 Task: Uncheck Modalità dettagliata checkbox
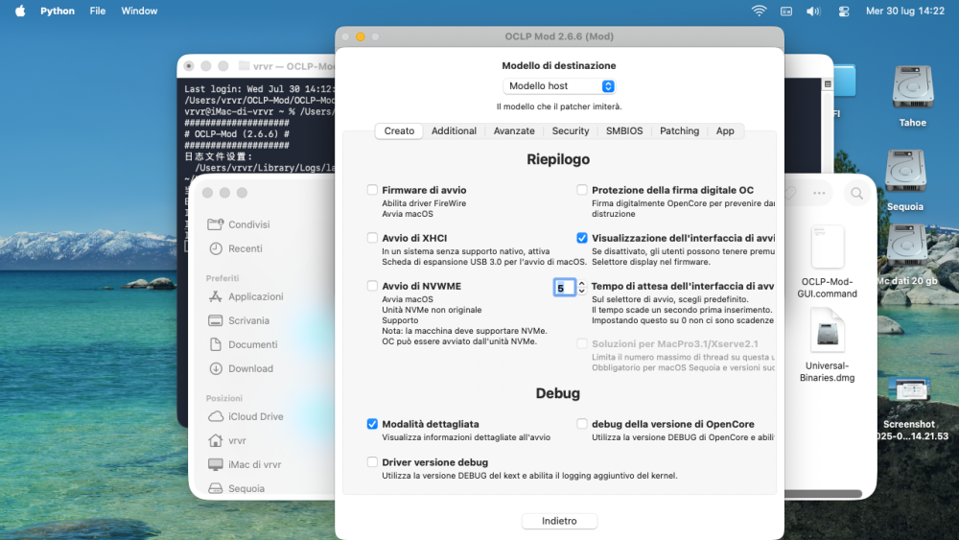click(372, 423)
